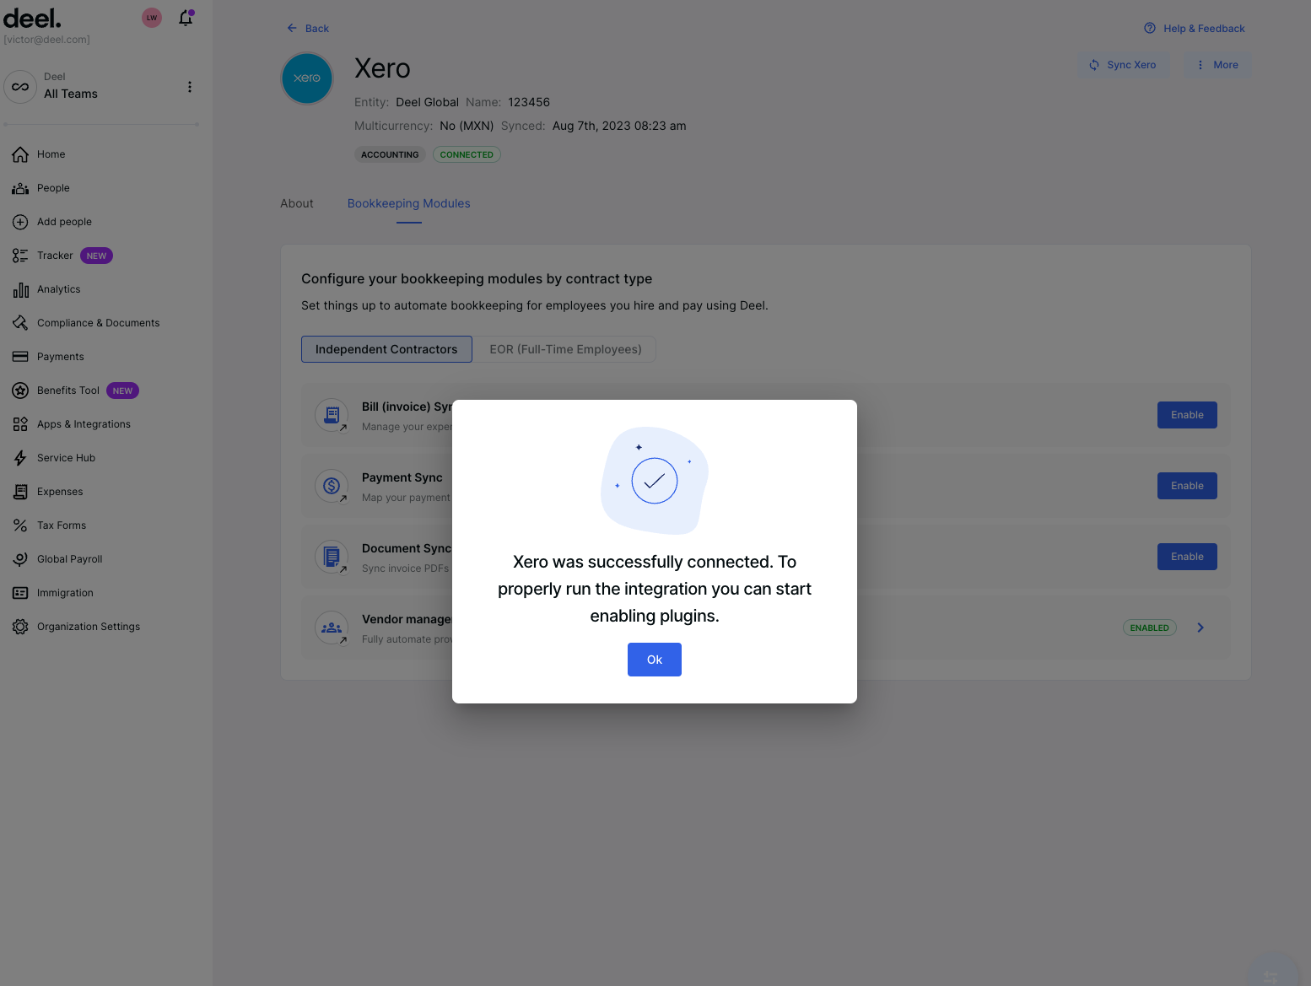Click the Deel infinity team icon
Screen dimensions: 1311x986
pos(20,87)
